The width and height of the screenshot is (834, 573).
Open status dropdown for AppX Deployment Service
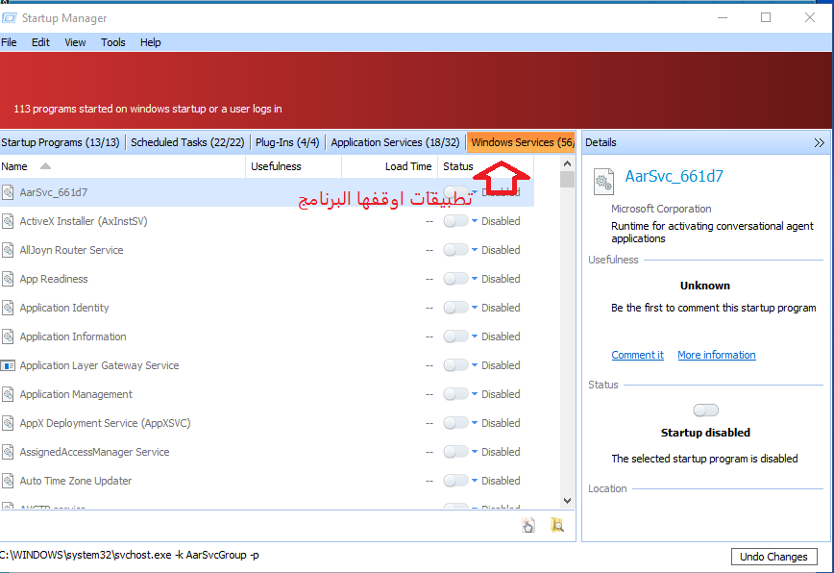pyautogui.click(x=475, y=423)
